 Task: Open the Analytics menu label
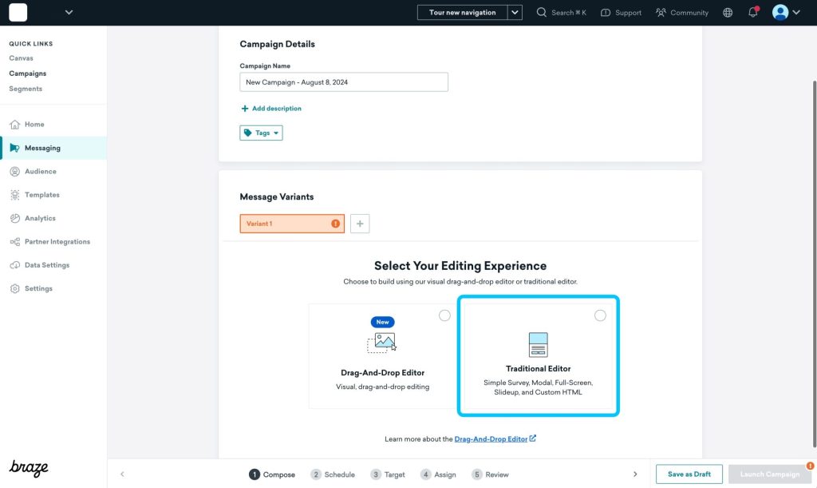click(x=40, y=219)
